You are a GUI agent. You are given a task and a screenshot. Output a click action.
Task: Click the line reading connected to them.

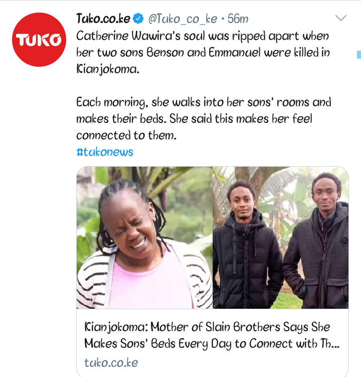point(126,136)
